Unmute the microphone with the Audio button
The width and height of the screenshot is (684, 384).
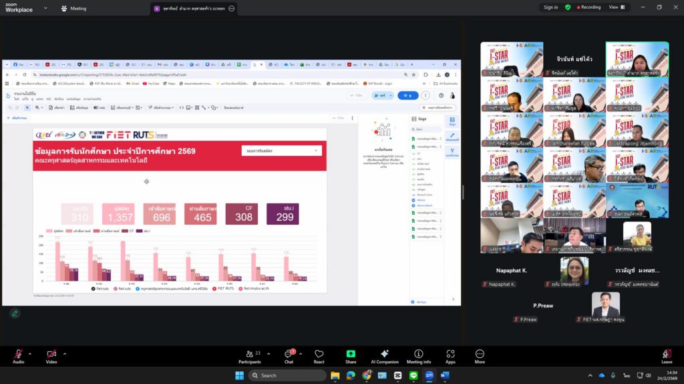click(18, 354)
